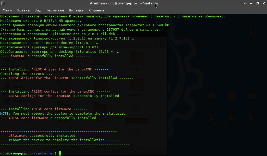
Task: Open the Правка menu
Action: pos(23,10)
